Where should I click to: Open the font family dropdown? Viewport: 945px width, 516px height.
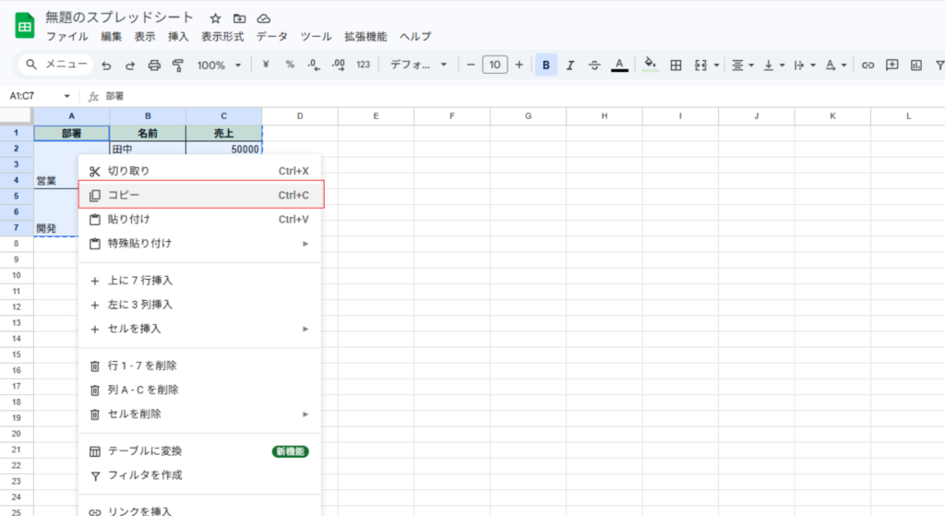pyautogui.click(x=418, y=66)
